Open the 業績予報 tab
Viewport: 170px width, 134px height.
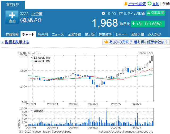click(137, 34)
